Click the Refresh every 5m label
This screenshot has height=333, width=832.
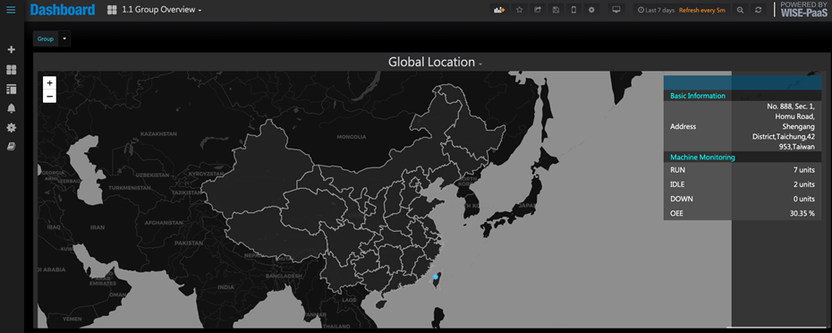pos(702,10)
